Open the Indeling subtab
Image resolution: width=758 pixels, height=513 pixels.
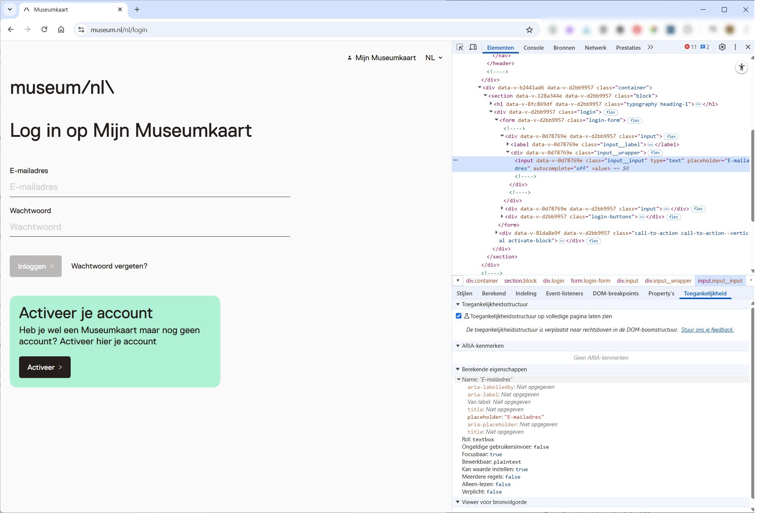click(526, 294)
